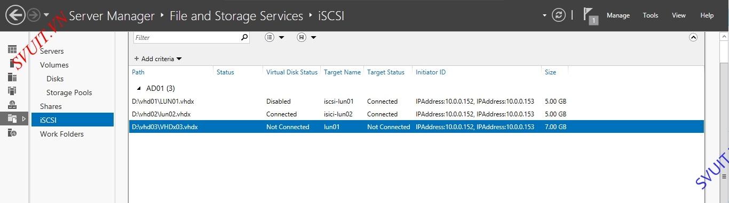Click the back navigation arrow
This screenshot has width=729, height=203.
click(15, 15)
